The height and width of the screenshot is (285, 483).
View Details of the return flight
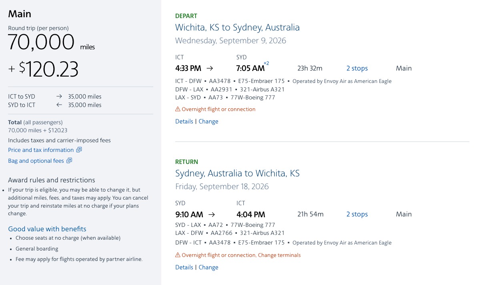coord(184,267)
